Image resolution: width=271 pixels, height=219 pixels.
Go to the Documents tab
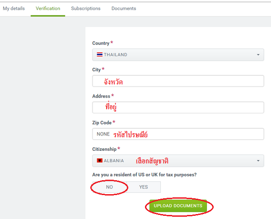click(x=124, y=9)
